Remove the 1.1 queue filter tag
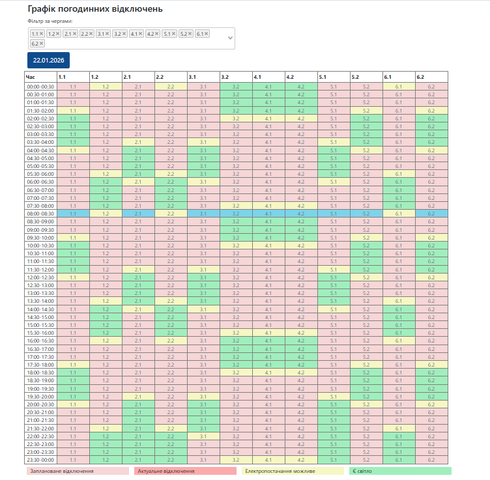This screenshot has width=490, height=480. (x=42, y=33)
